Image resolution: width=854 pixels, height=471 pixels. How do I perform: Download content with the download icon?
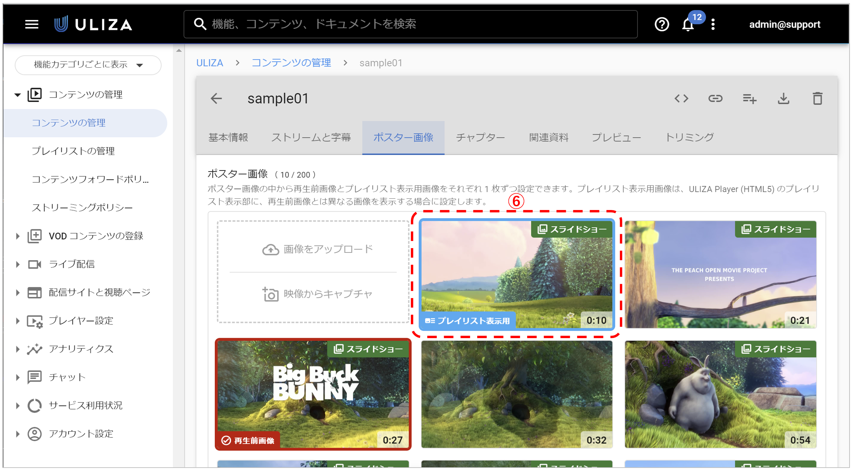point(784,99)
